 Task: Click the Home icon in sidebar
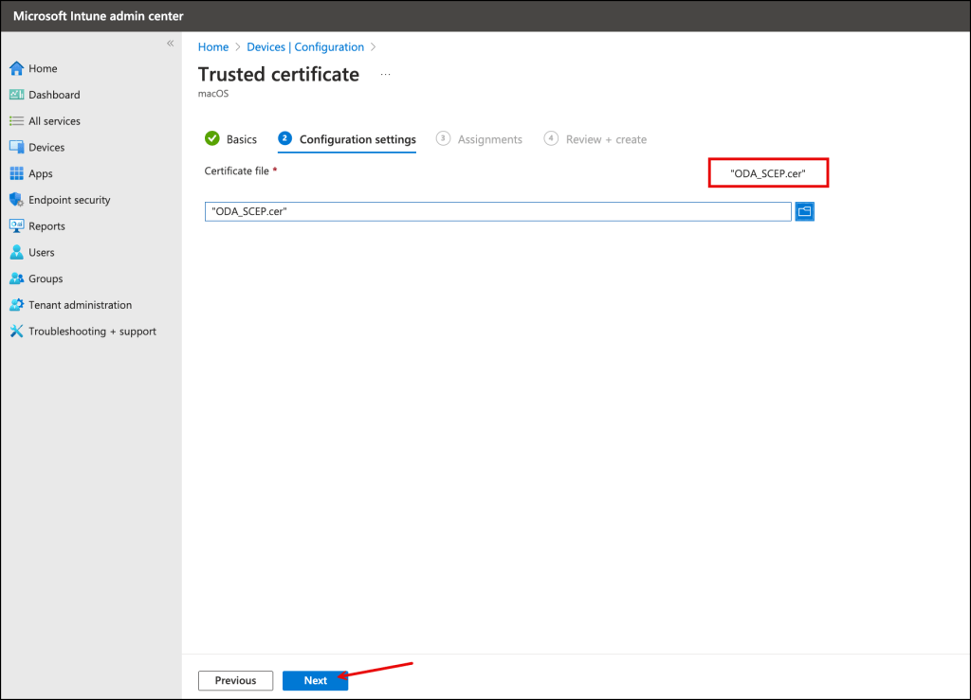(16, 69)
